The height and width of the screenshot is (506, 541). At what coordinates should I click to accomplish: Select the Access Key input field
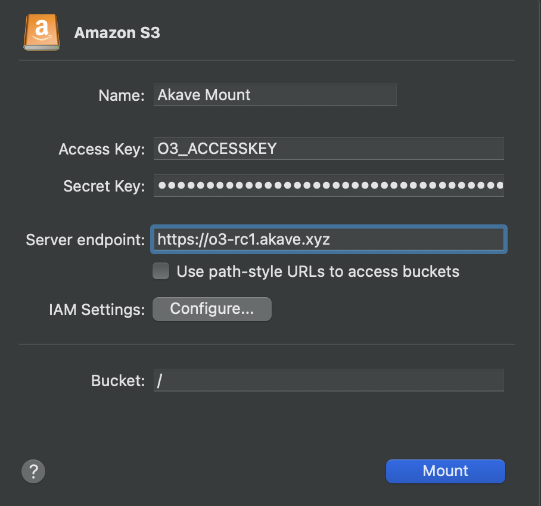tap(328, 149)
